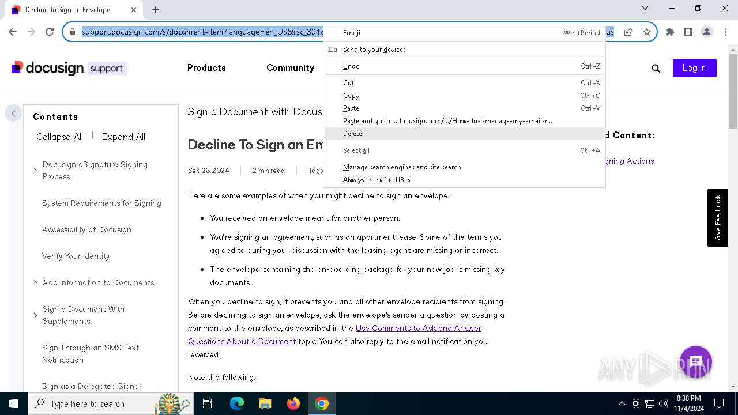The image size is (738, 415).
Task: Open Sign as a Delegated Signer topic
Action: [92, 386]
